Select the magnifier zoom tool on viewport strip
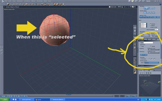This screenshot has width=162, height=101. click(x=135, y=34)
